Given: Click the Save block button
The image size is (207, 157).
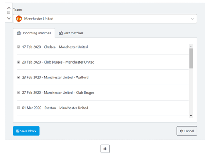Looking at the screenshot, I should tap(26, 131).
